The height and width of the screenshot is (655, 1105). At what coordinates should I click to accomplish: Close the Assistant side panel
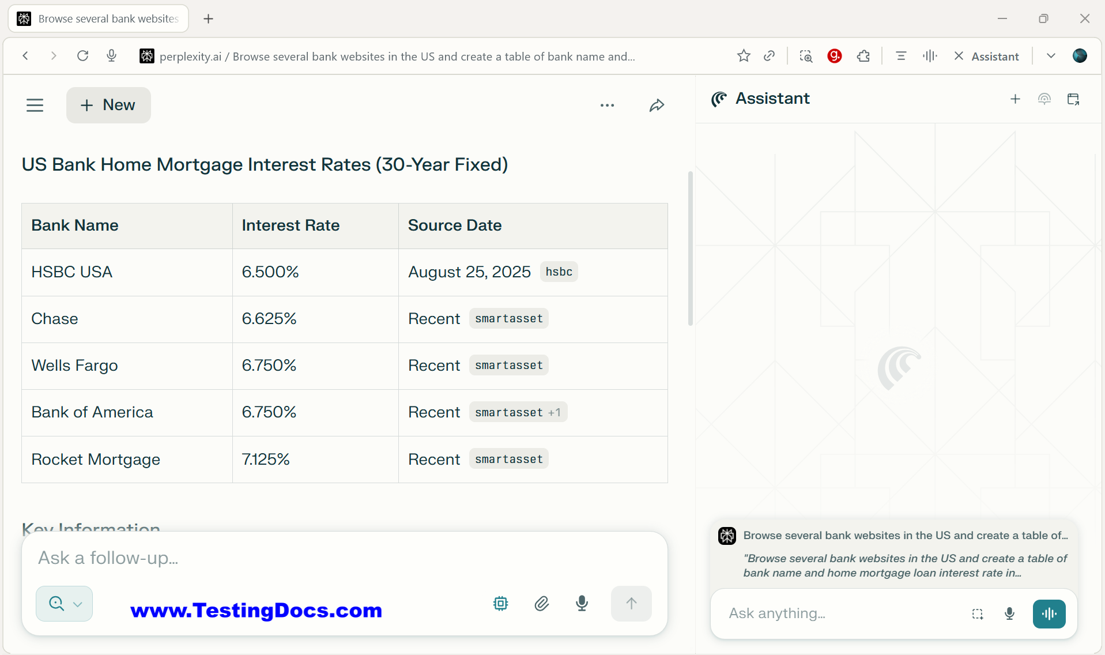pyautogui.click(x=959, y=56)
